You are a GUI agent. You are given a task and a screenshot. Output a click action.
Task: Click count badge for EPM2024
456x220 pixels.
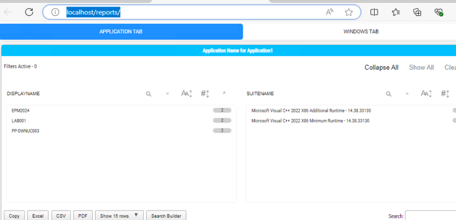click(222, 110)
